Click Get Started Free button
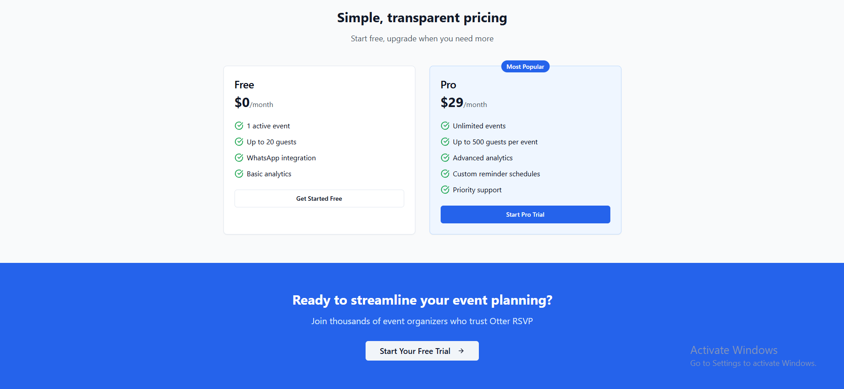The image size is (844, 389). tap(319, 198)
